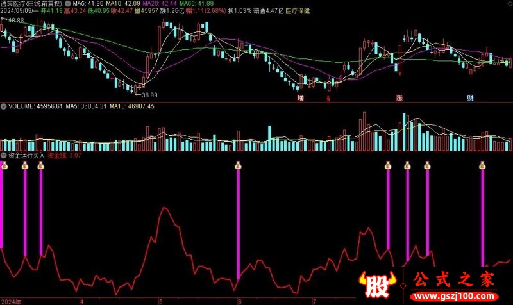This screenshot has width=513, height=305.
Task: Click month 7 on time axis
Action: pos(314,302)
